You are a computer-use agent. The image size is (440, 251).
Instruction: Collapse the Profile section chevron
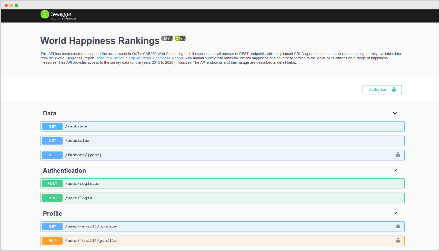(395, 213)
